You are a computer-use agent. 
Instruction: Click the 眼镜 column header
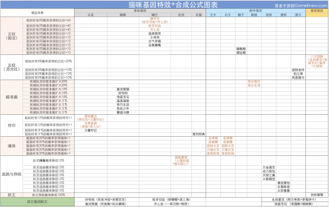254,15
